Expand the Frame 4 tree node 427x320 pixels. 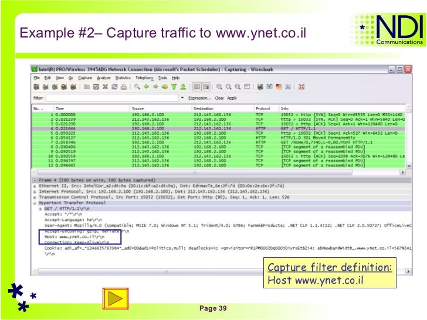(x=35, y=181)
